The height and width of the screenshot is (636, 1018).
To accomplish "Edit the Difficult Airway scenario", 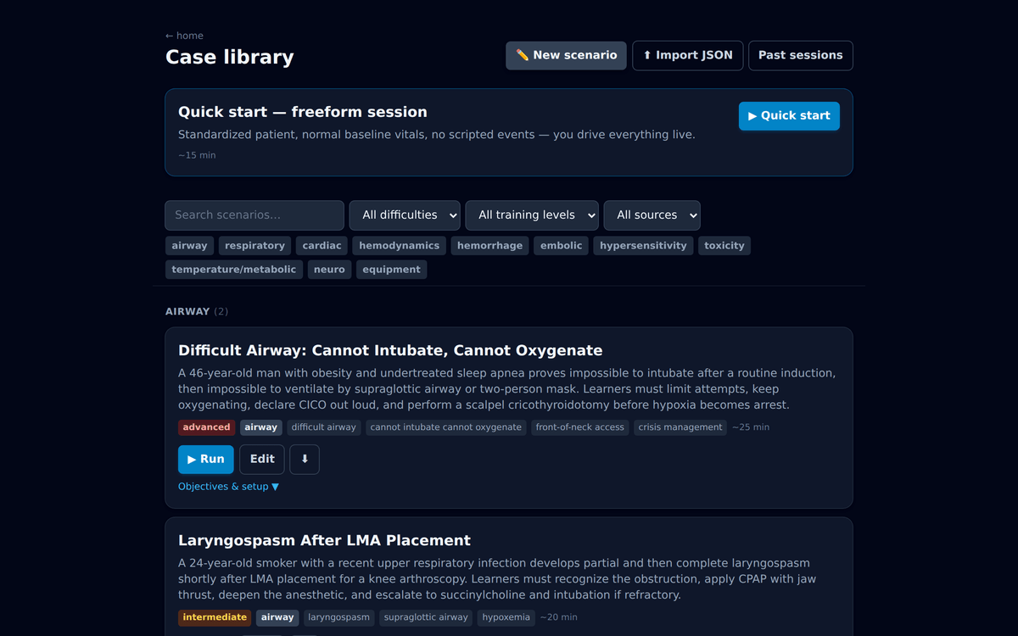I will click(262, 459).
